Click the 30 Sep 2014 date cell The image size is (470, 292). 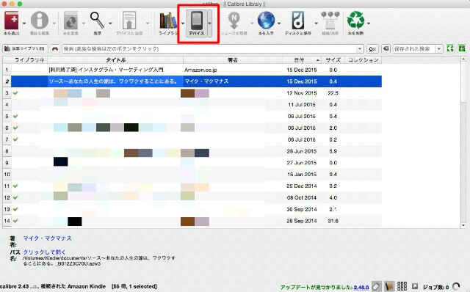(x=302, y=209)
